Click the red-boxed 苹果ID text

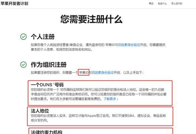coord(84,72)
